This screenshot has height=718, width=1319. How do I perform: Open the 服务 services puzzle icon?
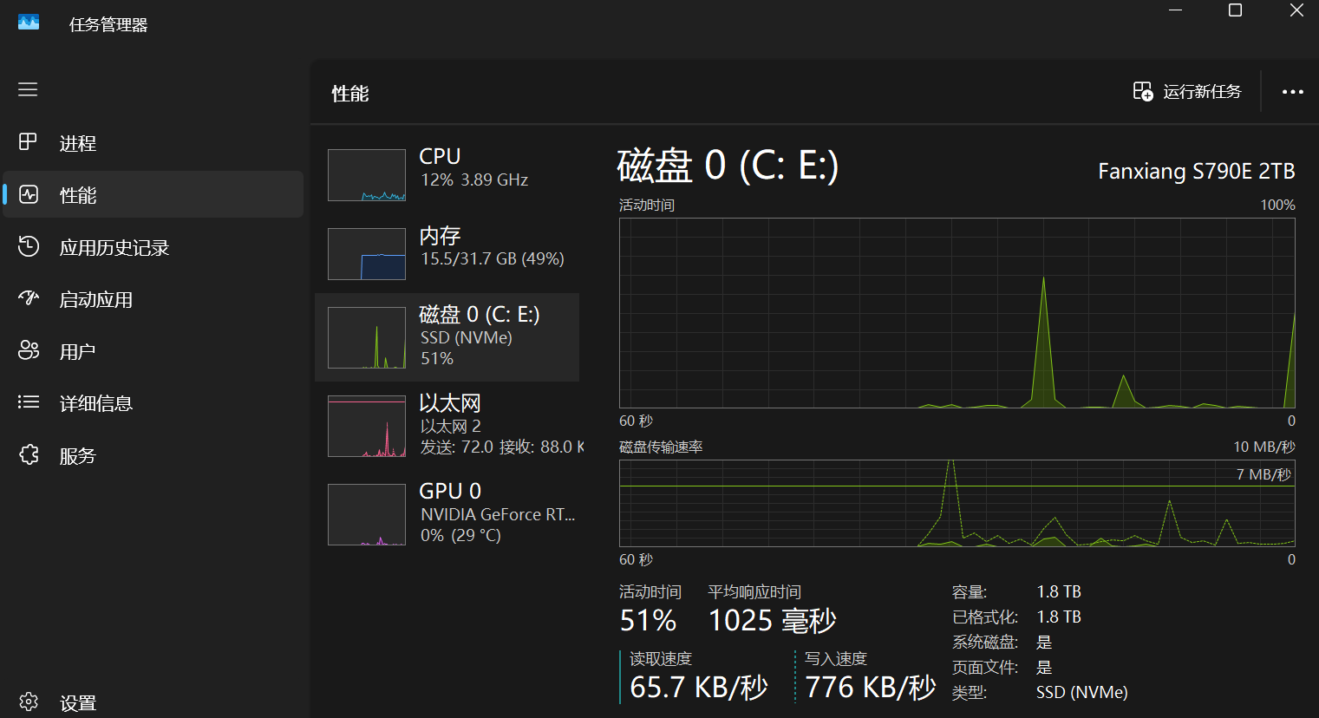[x=28, y=454]
